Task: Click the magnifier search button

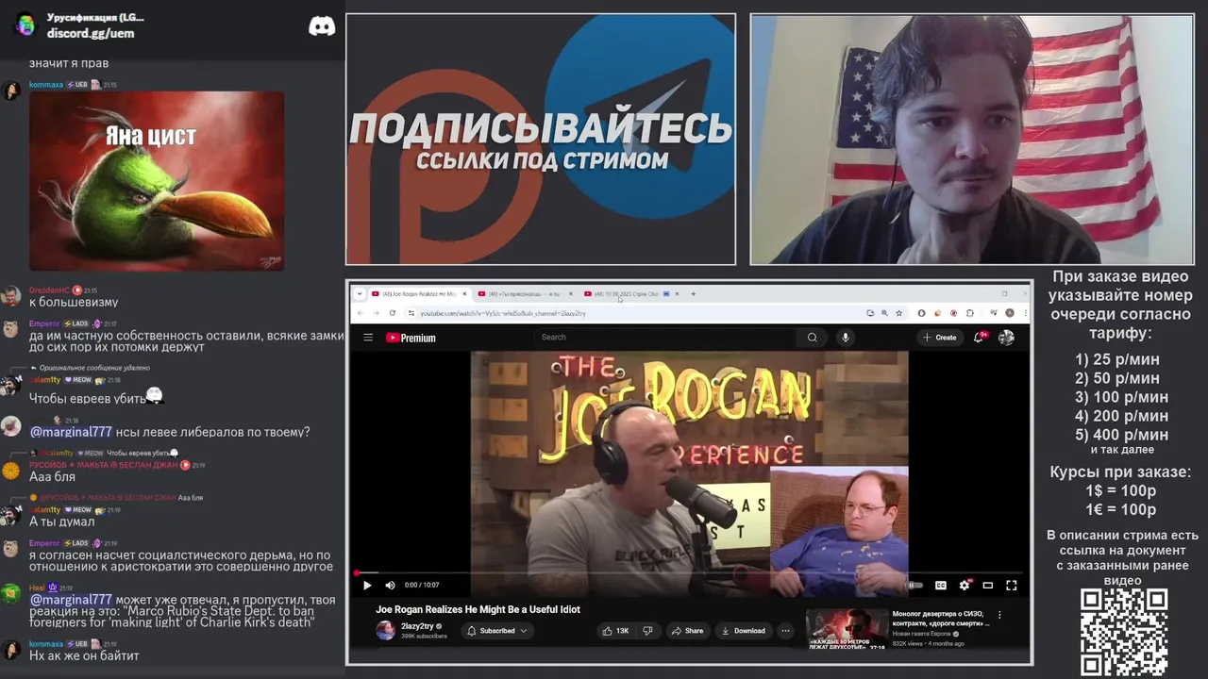Action: click(x=812, y=337)
